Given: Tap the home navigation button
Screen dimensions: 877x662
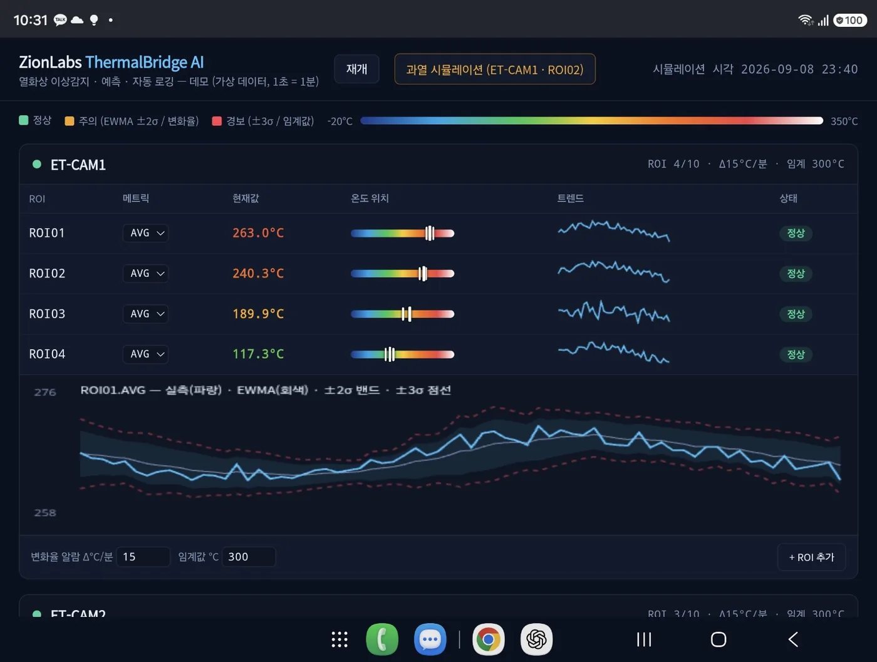Looking at the screenshot, I should click(719, 639).
